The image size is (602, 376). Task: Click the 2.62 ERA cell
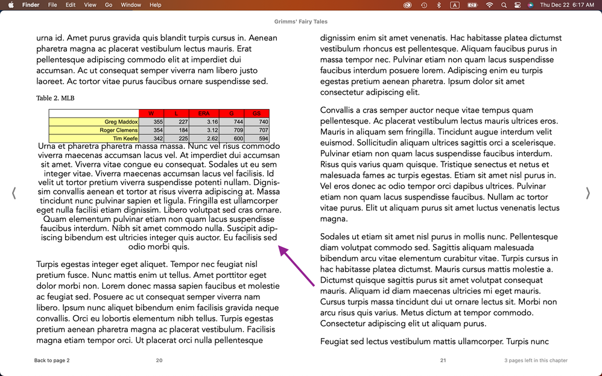tap(204, 139)
